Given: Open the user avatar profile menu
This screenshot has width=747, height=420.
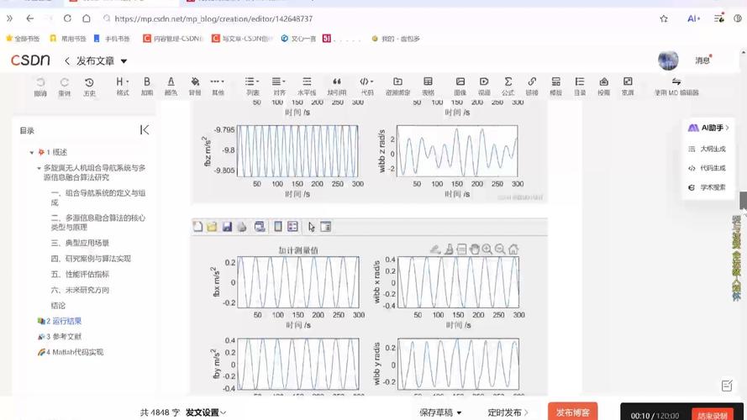Looking at the screenshot, I should pos(668,60).
